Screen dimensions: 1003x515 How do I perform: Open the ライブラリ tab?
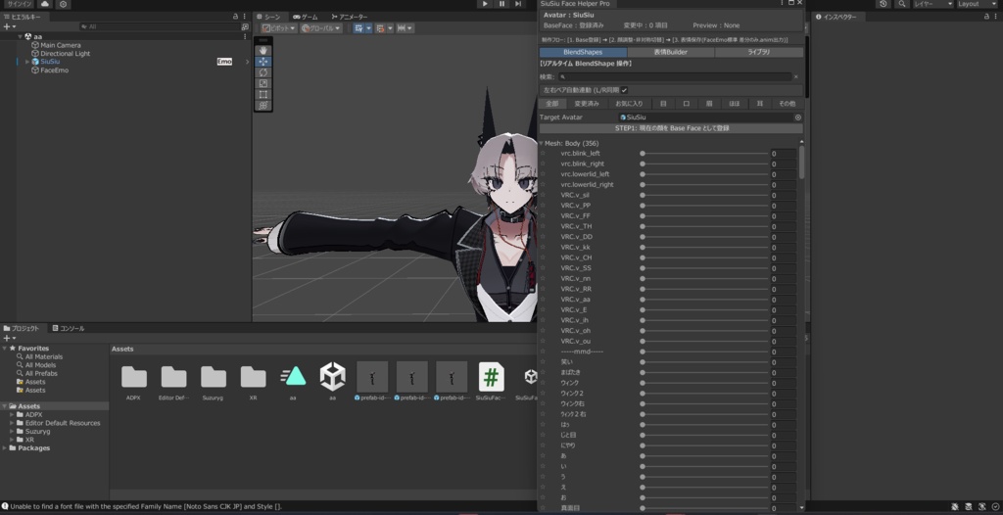pos(759,52)
